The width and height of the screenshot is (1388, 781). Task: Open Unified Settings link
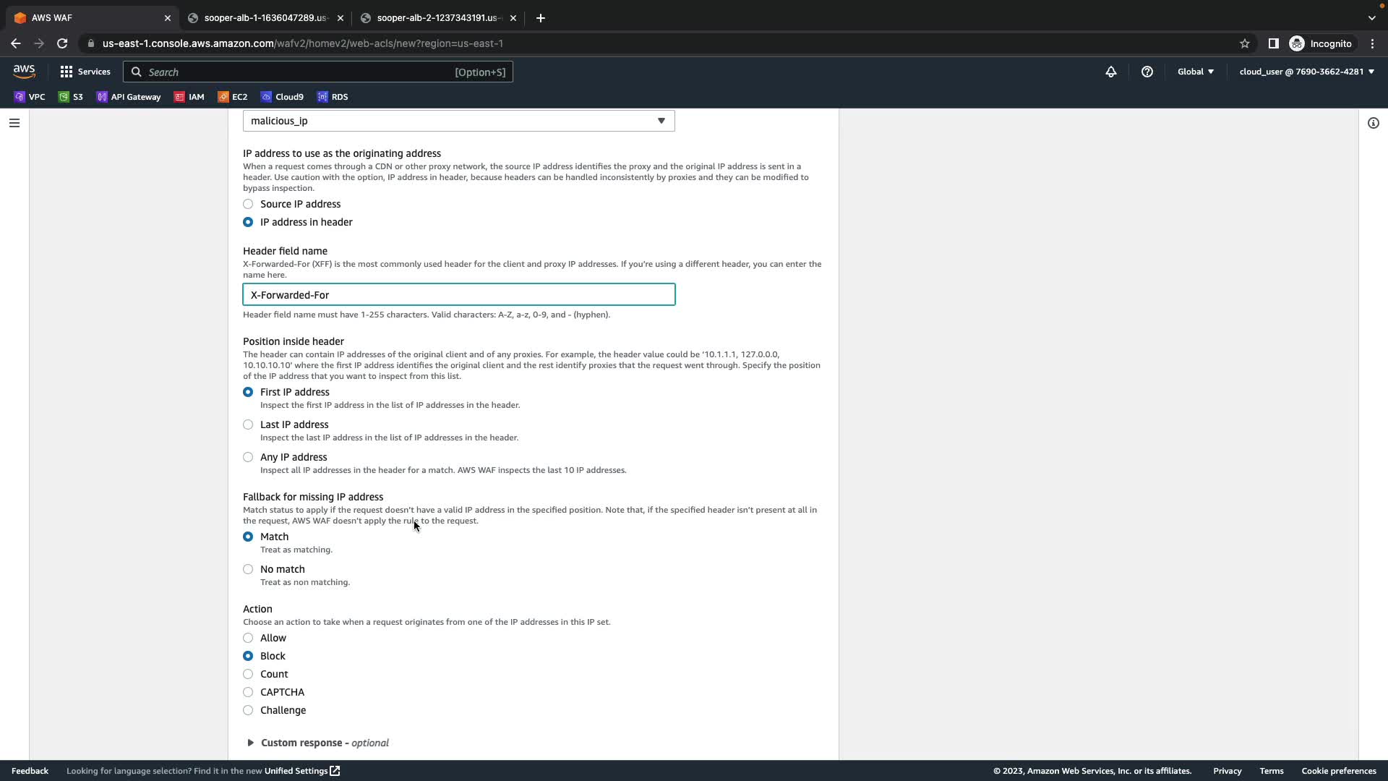(301, 771)
